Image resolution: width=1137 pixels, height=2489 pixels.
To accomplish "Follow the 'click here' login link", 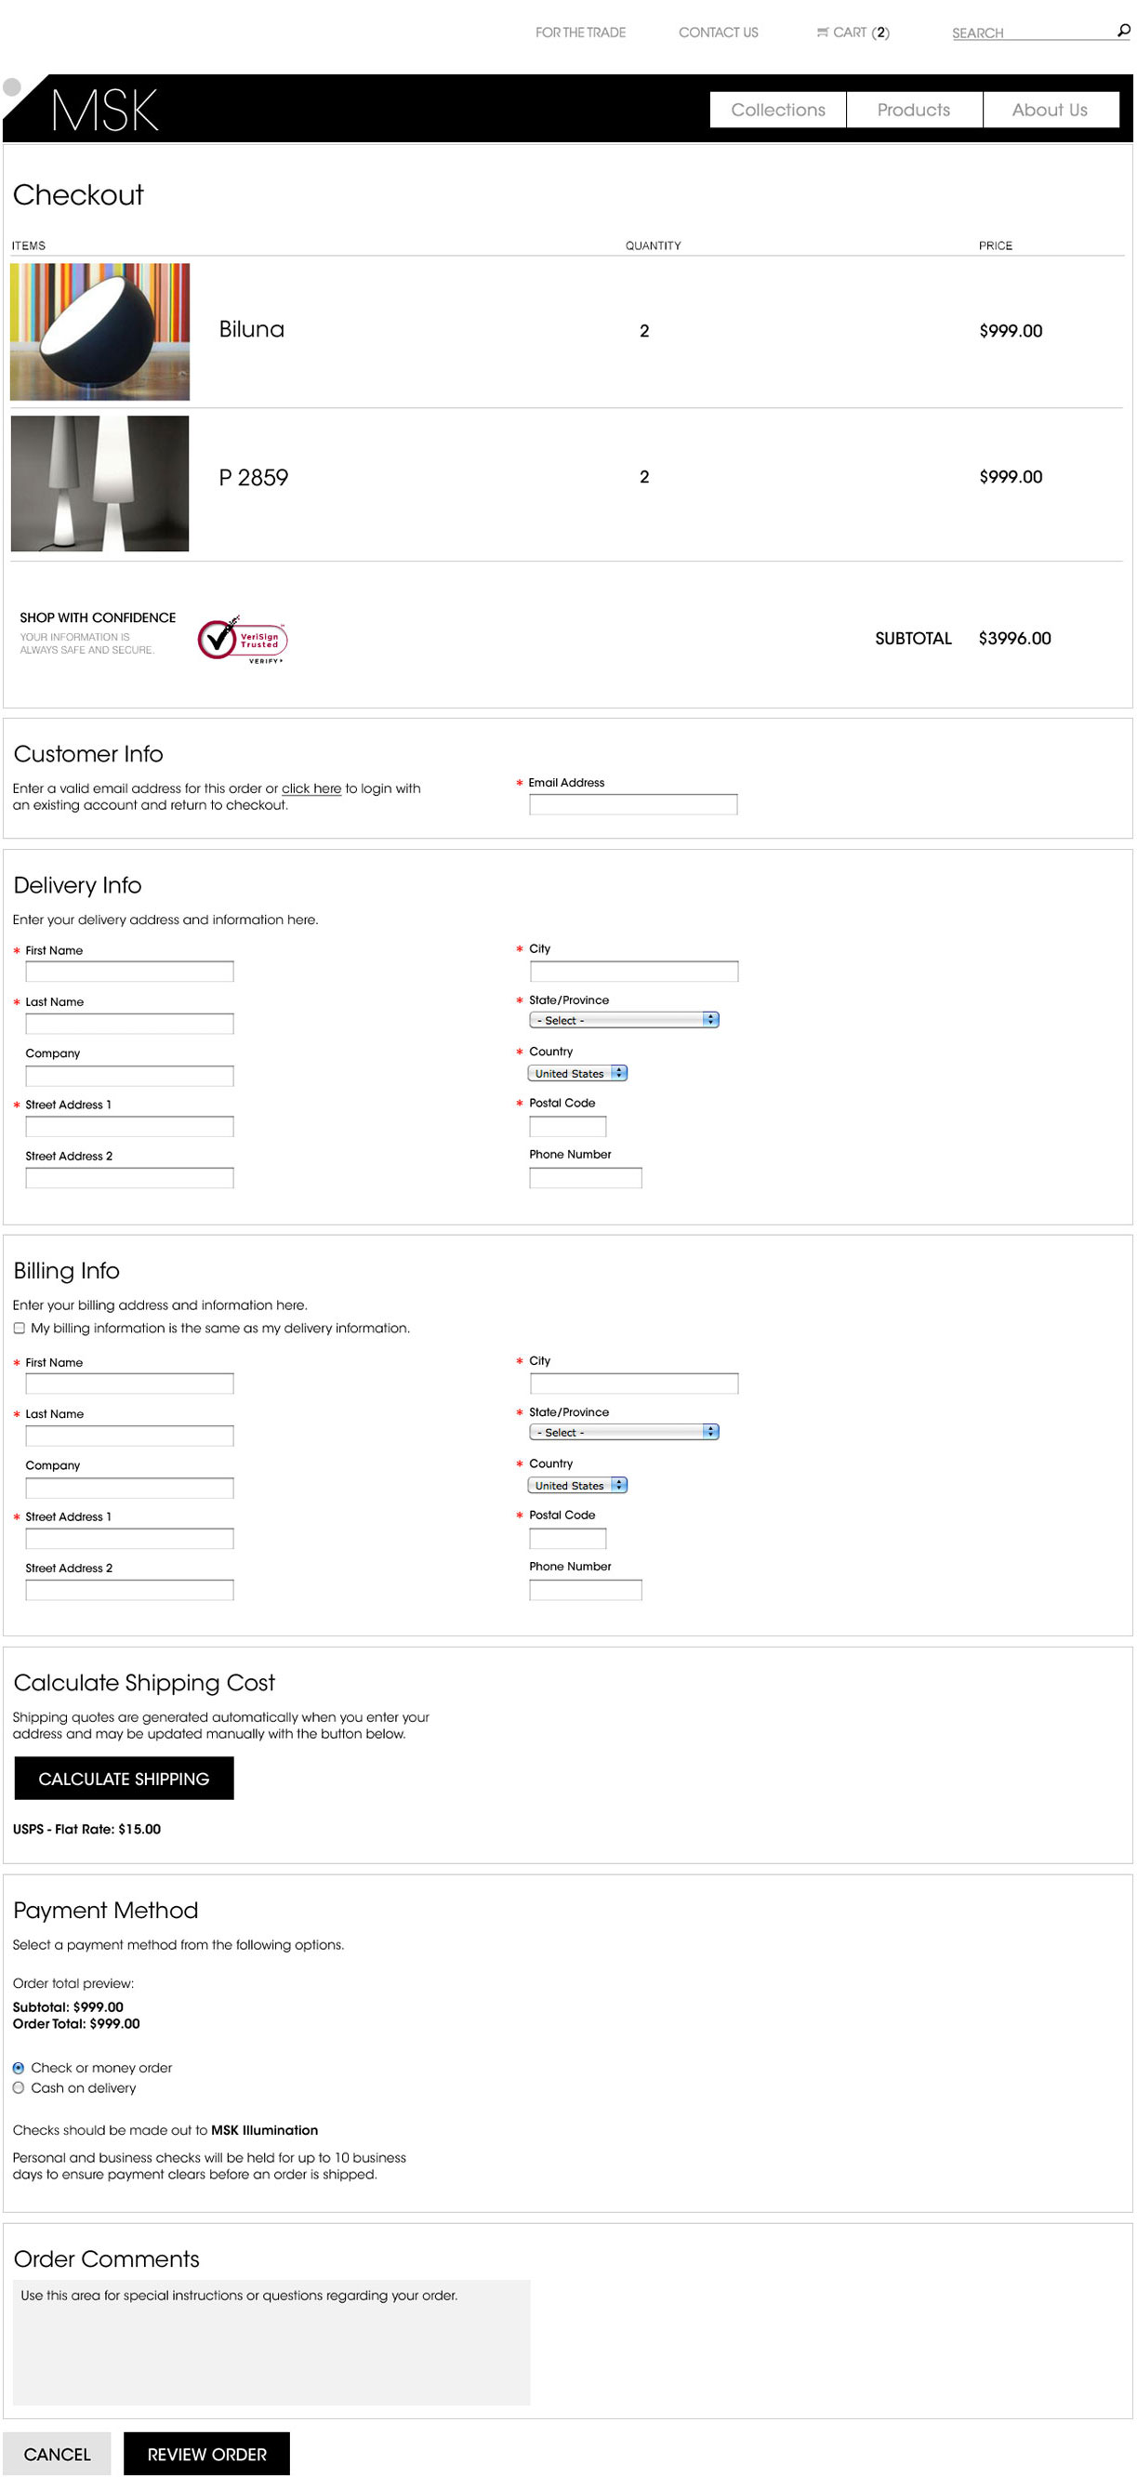I will point(311,788).
